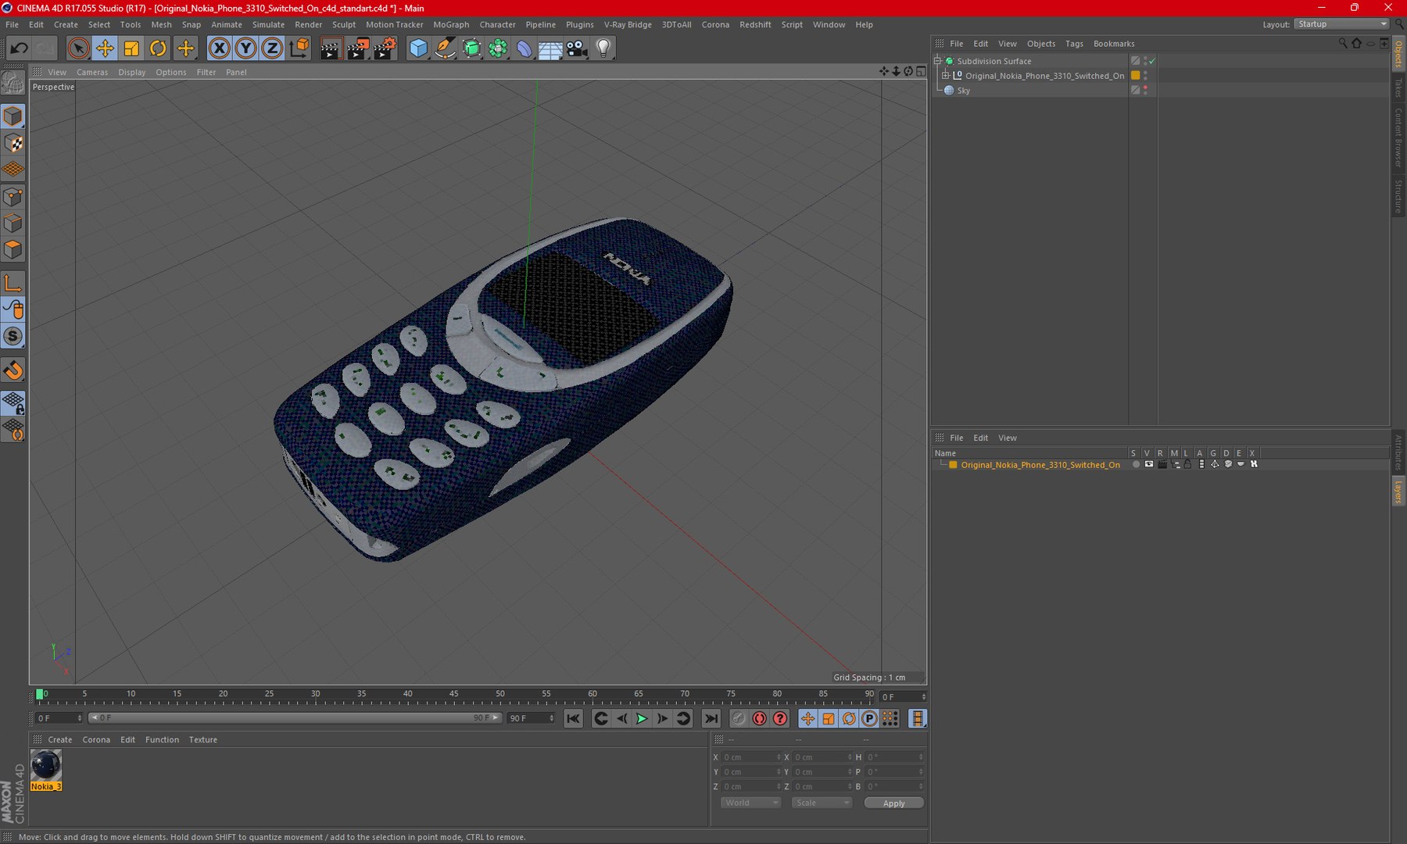Click Record Active Objects button
Image resolution: width=1407 pixels, height=844 pixels.
[739, 719]
